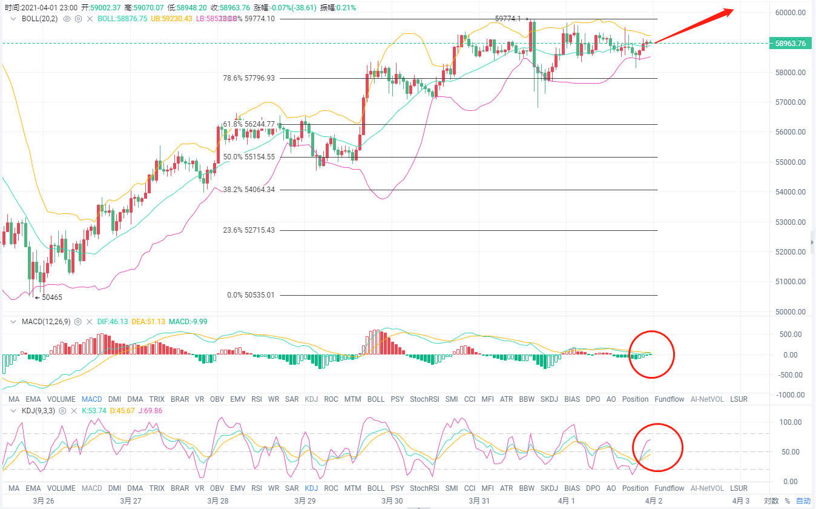Select MTM in the KDJ panel bottom row
816x509 pixels.
click(352, 488)
